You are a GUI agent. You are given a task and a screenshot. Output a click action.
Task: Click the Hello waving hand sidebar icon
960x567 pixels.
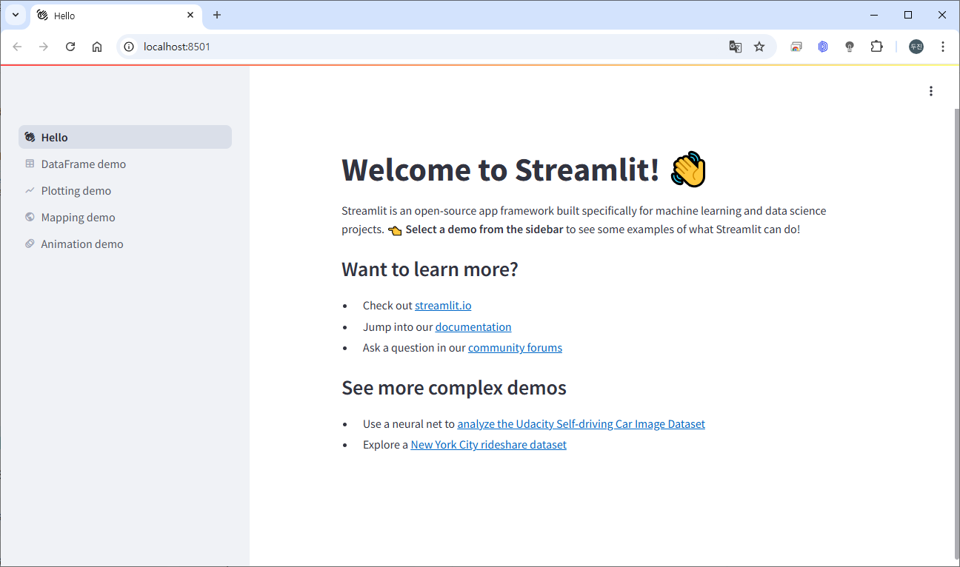pos(30,137)
